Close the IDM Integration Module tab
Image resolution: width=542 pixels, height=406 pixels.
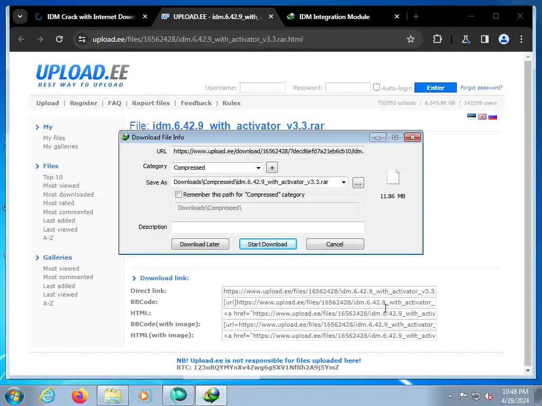(x=397, y=16)
